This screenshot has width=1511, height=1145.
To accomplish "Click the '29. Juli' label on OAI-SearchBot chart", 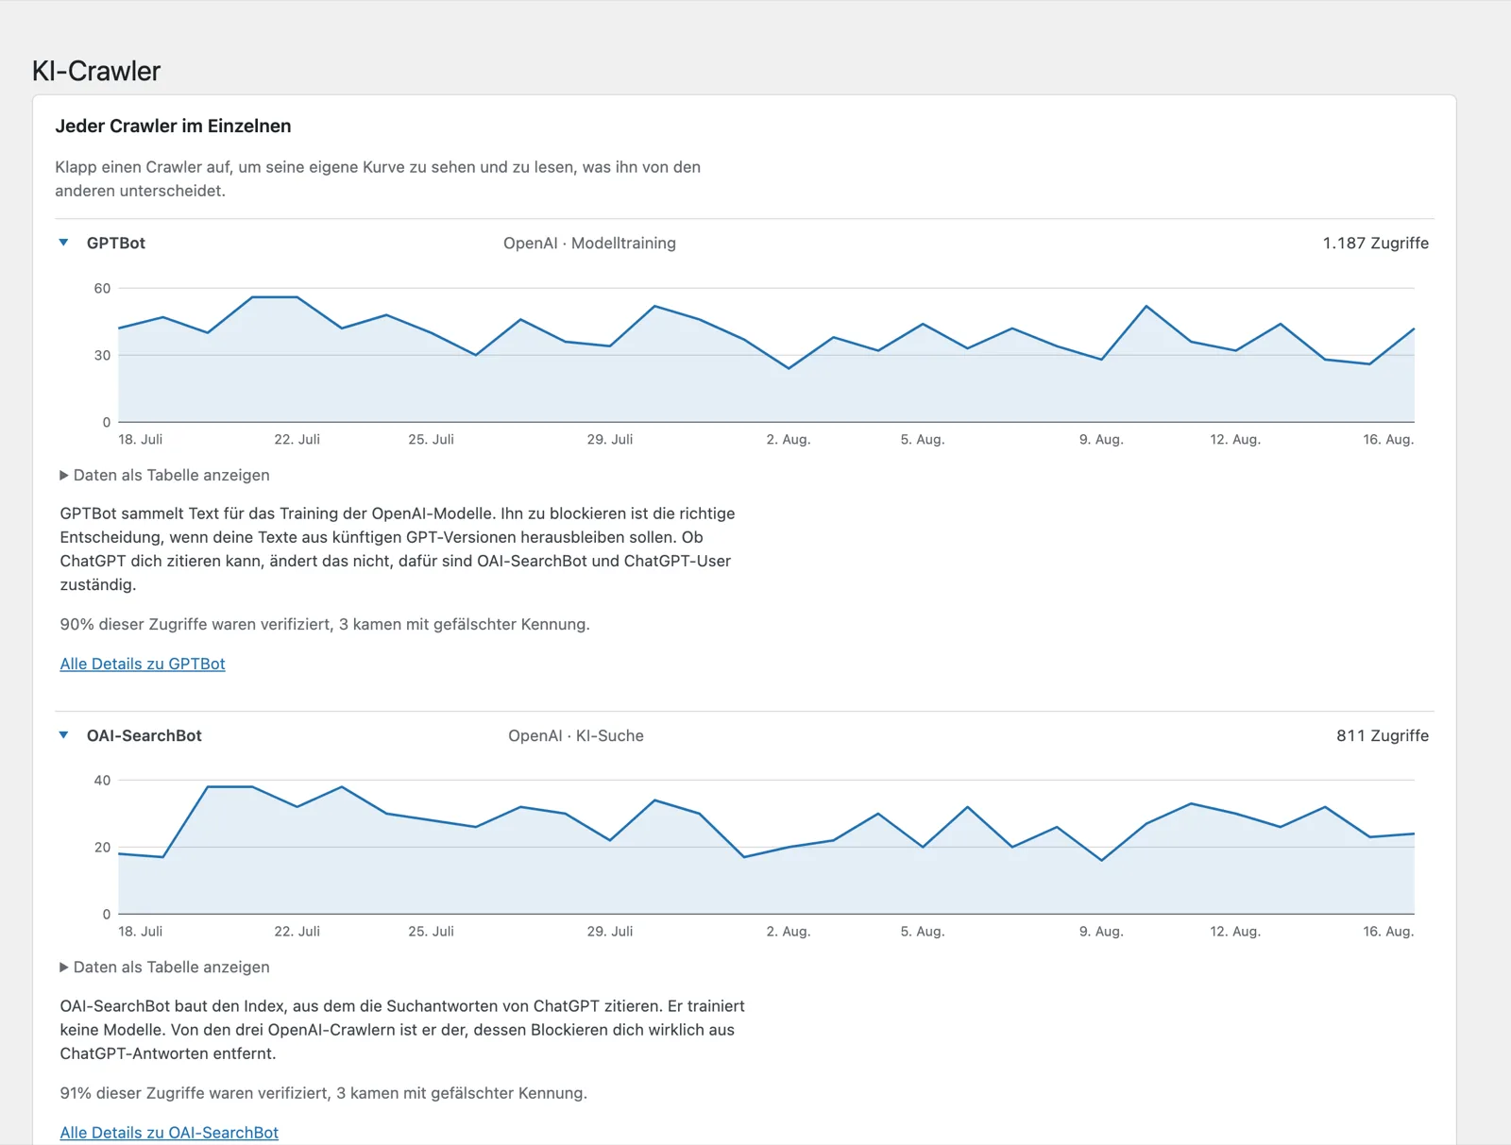I will point(610,931).
